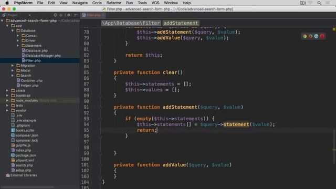Click highlighted statement method call on line 94
Viewport: 336px width, 189px height.
point(236,124)
